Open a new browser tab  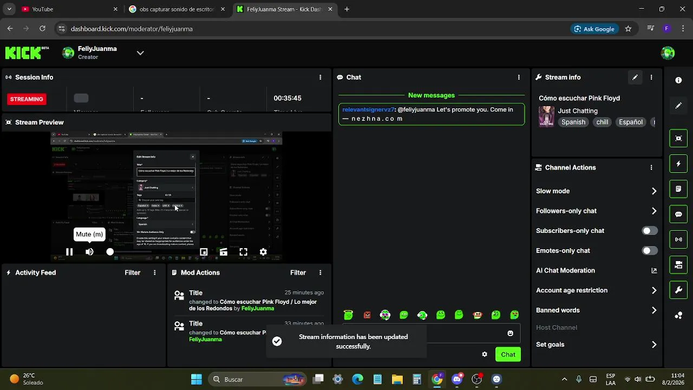coord(346,9)
